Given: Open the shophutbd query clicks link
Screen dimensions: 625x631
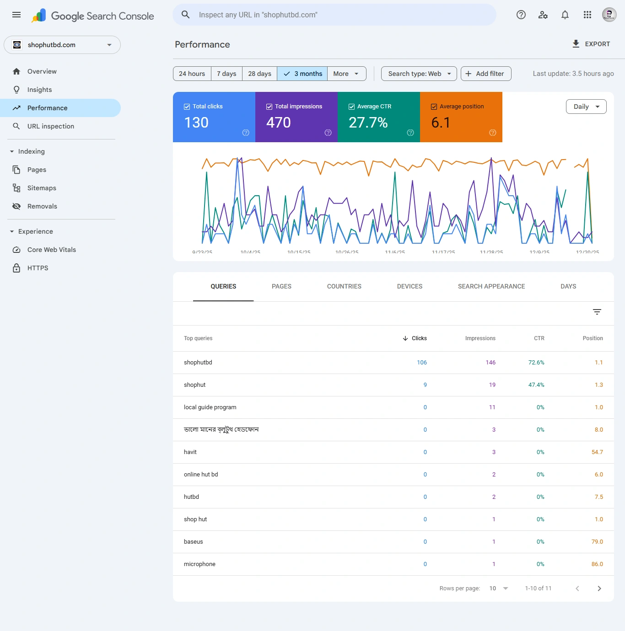Looking at the screenshot, I should click(421, 362).
